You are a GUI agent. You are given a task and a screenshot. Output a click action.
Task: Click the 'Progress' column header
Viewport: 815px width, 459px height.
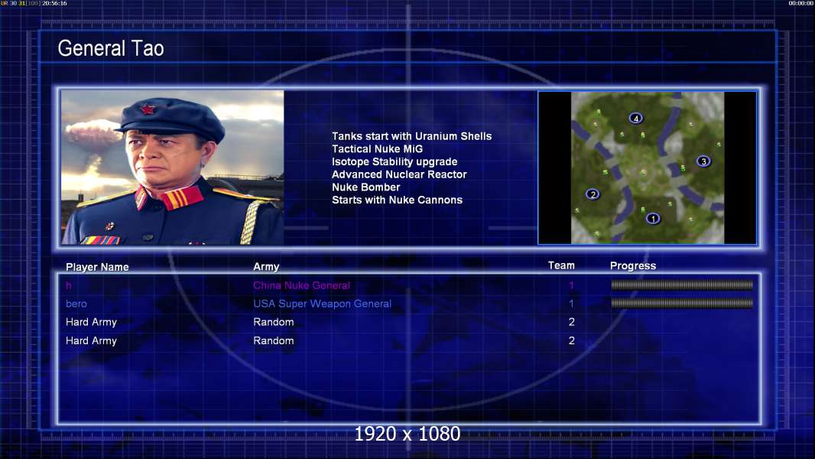pyautogui.click(x=632, y=266)
